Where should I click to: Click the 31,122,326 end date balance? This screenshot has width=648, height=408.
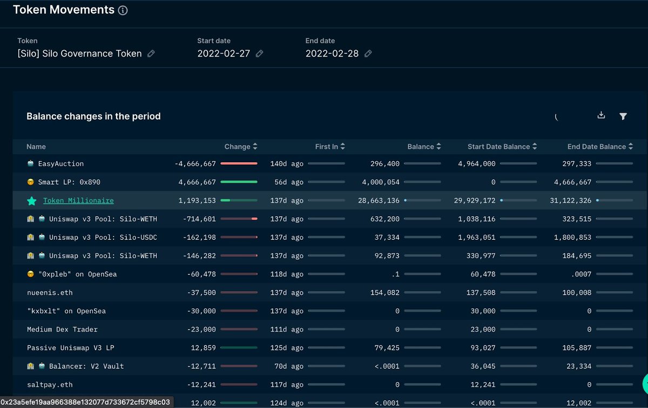click(571, 200)
